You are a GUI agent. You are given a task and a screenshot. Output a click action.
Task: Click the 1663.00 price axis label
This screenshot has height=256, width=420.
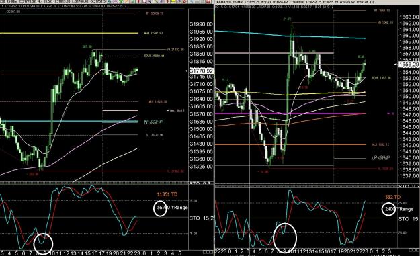[x=409, y=17]
